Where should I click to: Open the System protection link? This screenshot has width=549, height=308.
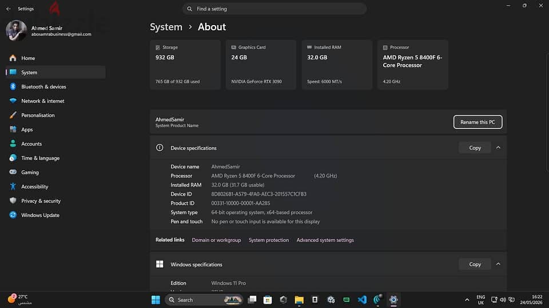(x=269, y=240)
